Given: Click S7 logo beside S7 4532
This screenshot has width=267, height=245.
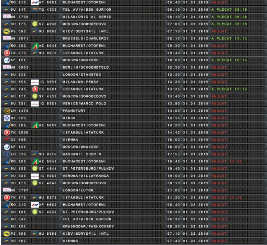Looking at the screenshot, I should [35, 212].
